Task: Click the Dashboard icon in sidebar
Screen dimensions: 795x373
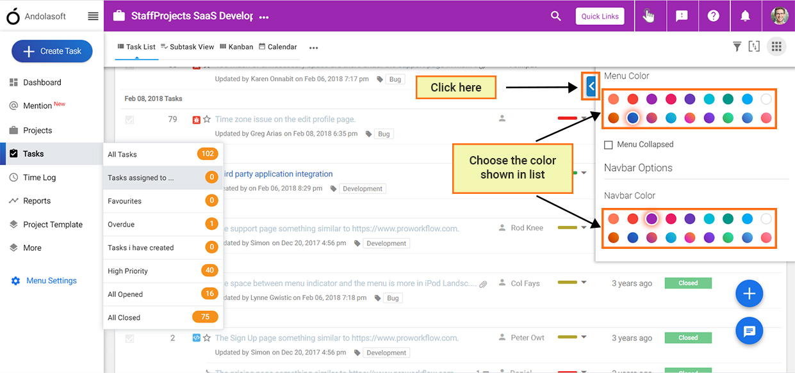Action: click(13, 83)
